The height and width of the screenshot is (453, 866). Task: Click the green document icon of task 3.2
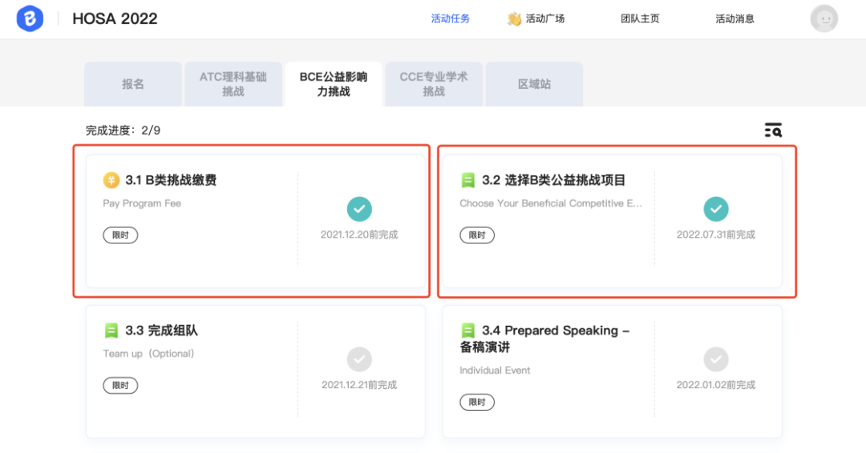coord(467,180)
